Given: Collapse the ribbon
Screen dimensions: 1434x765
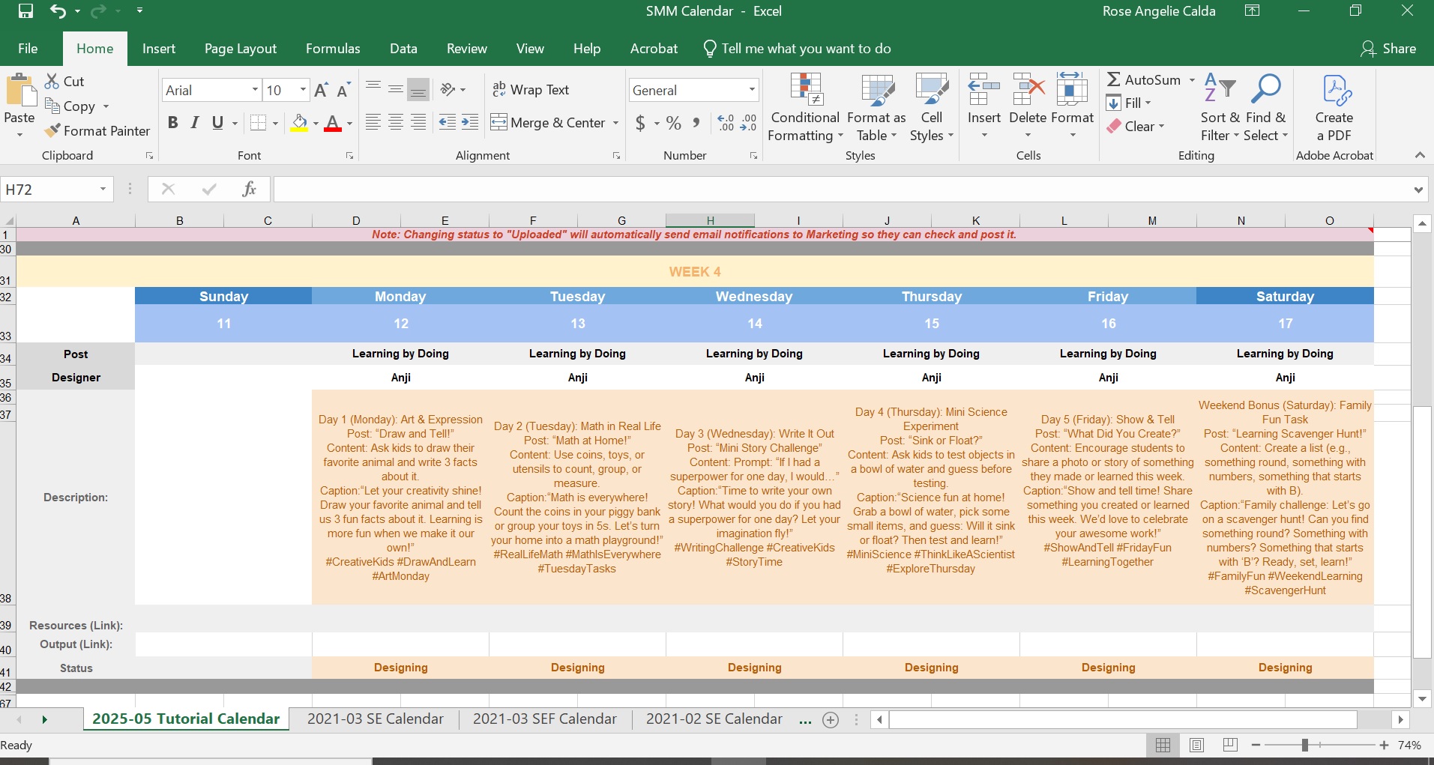Looking at the screenshot, I should click(1420, 155).
